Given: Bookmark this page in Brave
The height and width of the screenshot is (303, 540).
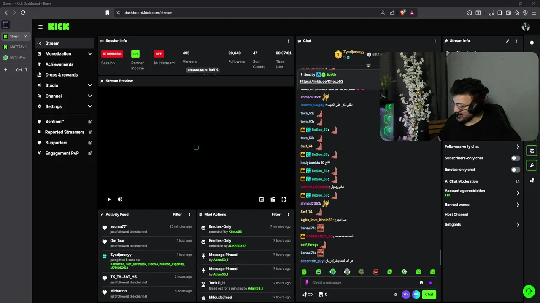Looking at the screenshot, I should [108, 13].
